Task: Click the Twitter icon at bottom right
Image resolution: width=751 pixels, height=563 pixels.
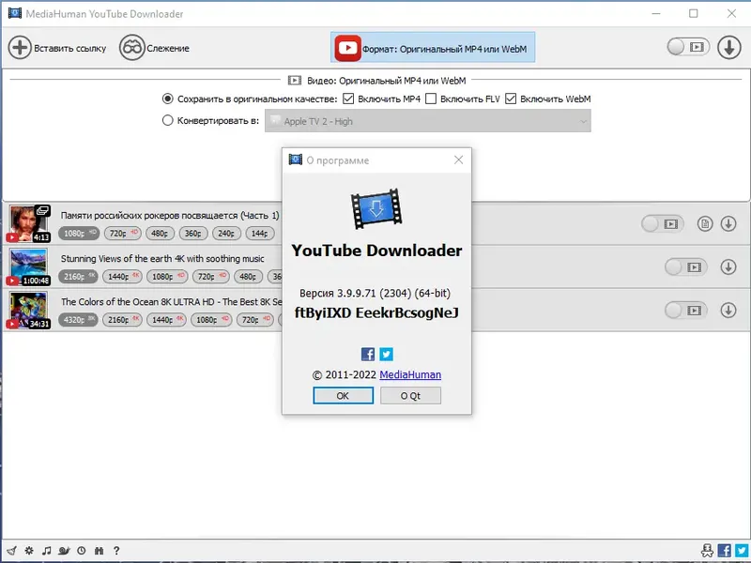Action: click(741, 553)
